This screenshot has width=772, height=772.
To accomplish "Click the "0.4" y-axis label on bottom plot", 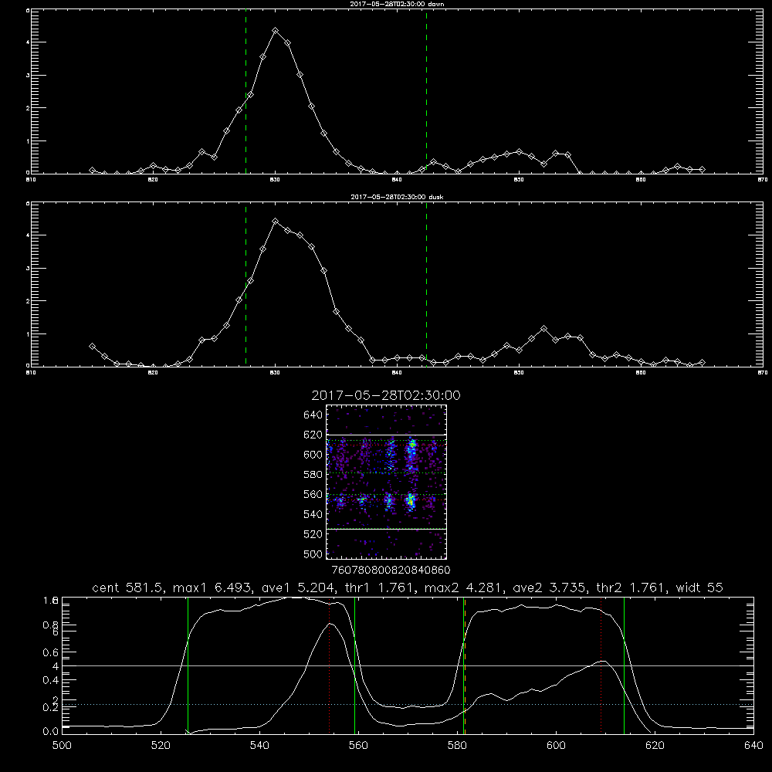I will (51, 680).
